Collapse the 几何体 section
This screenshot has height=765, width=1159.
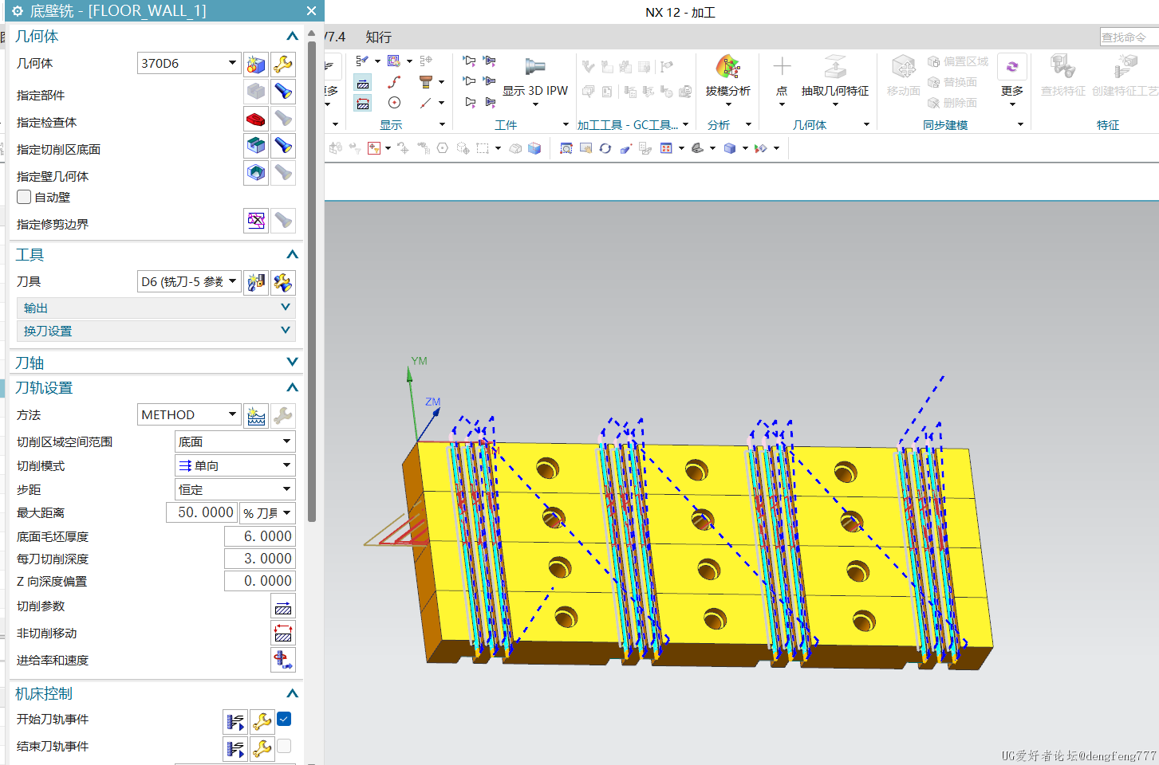(x=292, y=36)
